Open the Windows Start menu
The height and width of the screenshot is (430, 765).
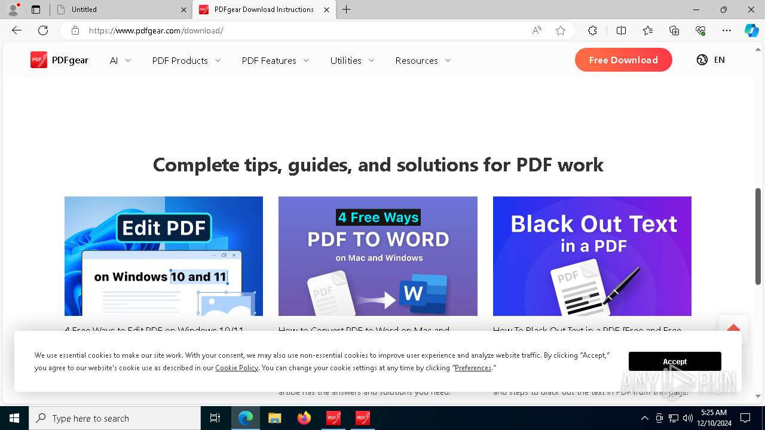pyautogui.click(x=14, y=418)
